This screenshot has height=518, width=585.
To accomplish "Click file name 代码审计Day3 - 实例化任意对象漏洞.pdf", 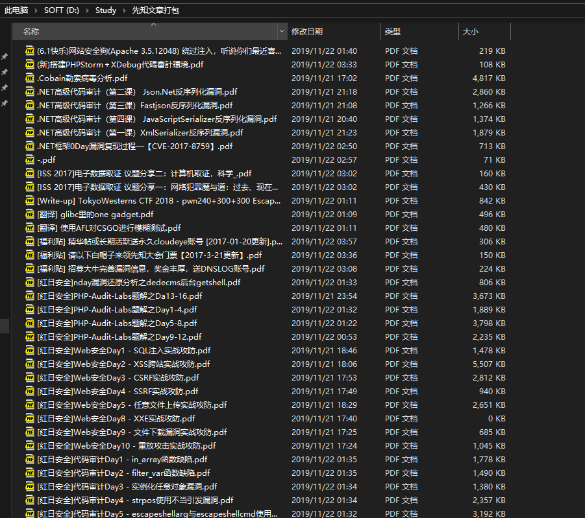I will tap(127, 486).
